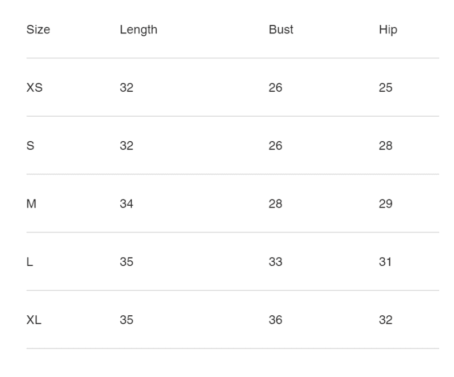Click the Bust column header
The height and width of the screenshot is (377, 454).
click(281, 29)
